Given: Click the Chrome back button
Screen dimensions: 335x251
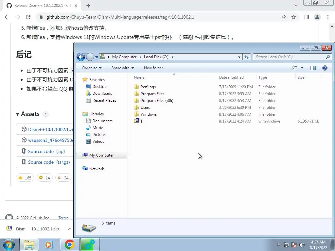Looking at the screenshot, I should tap(7, 17).
